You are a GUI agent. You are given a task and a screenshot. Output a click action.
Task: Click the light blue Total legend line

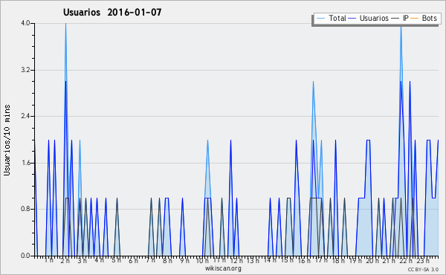320,18
